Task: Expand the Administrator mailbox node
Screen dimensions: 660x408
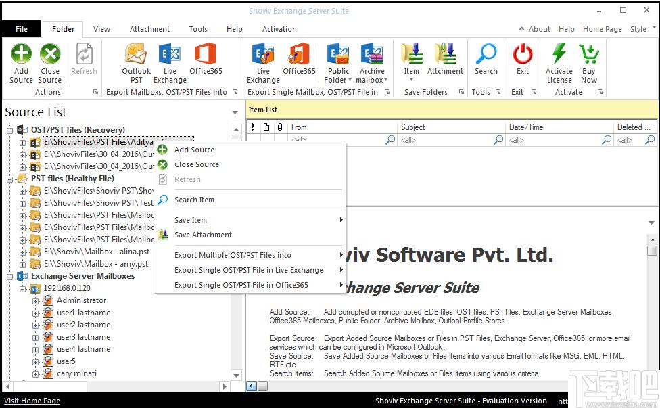Action: point(36,301)
